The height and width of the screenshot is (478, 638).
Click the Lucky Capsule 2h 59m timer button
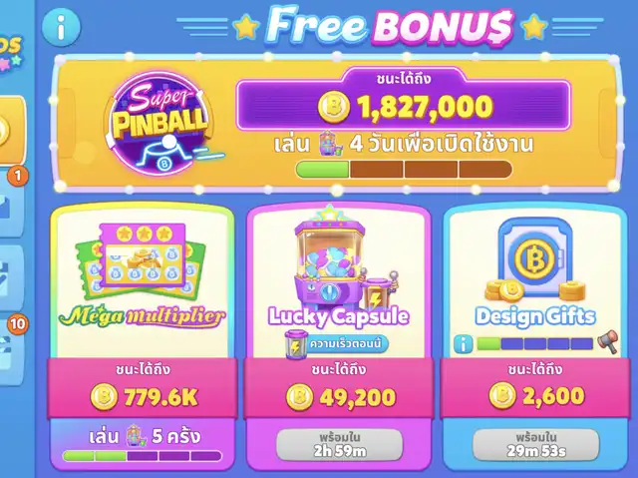(x=339, y=444)
